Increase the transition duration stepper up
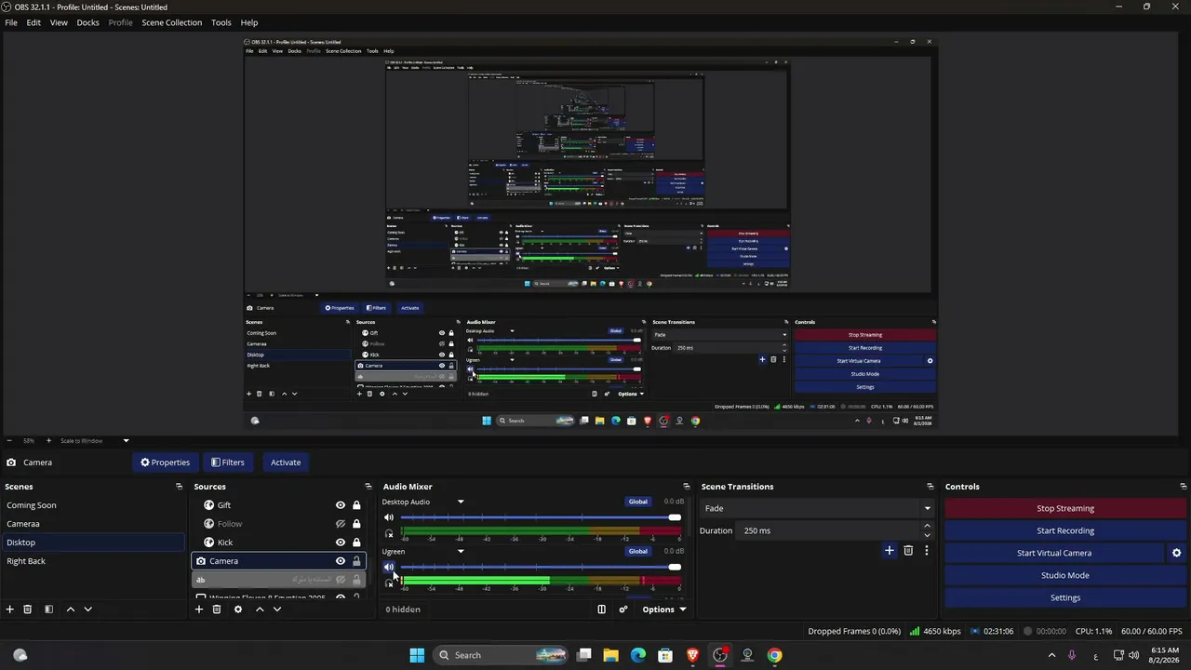Viewport: 1191px width, 670px height. pyautogui.click(x=927, y=526)
